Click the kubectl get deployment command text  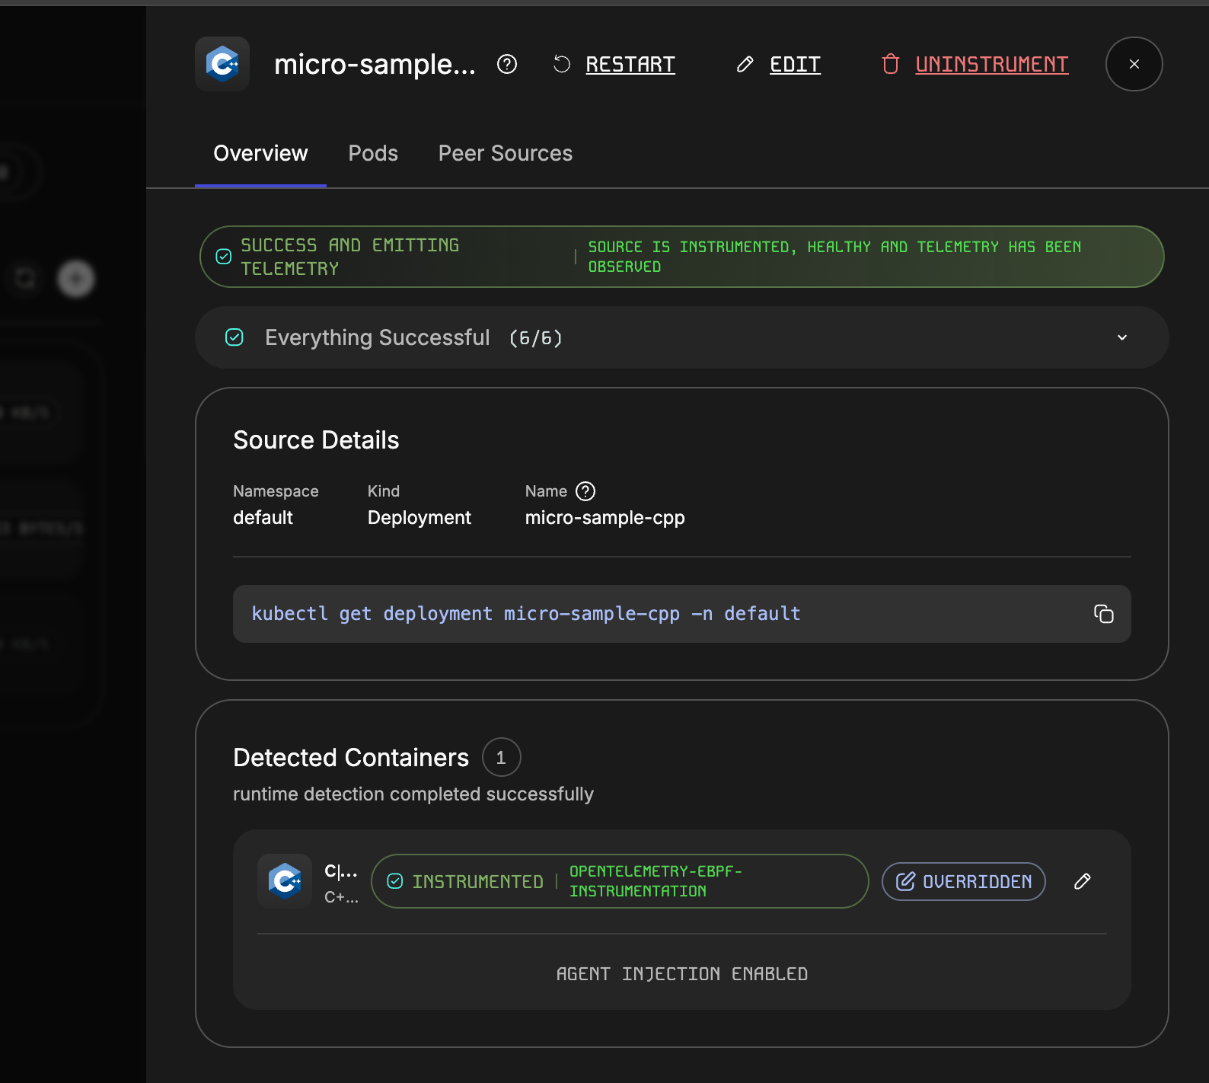(x=526, y=614)
